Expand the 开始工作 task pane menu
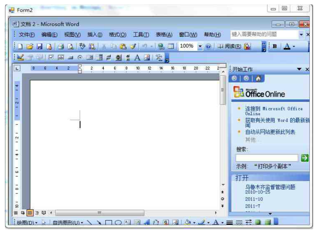 coord(299,69)
